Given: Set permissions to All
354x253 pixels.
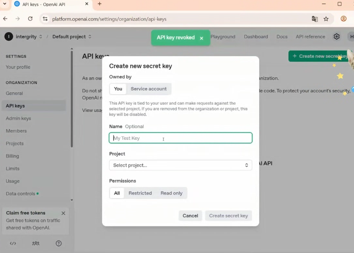Looking at the screenshot, I should click(x=117, y=193).
